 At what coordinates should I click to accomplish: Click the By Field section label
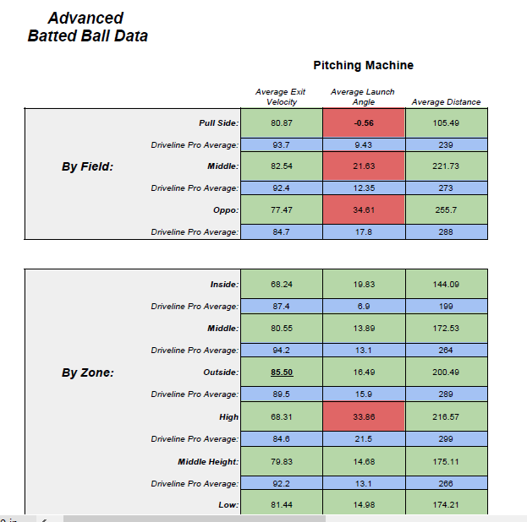pos(88,166)
